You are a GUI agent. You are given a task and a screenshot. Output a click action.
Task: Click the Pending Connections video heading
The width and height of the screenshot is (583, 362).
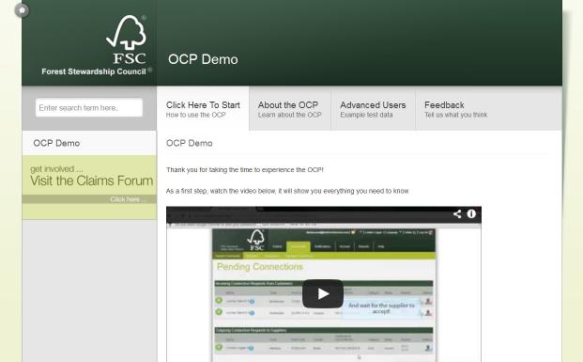tap(260, 267)
